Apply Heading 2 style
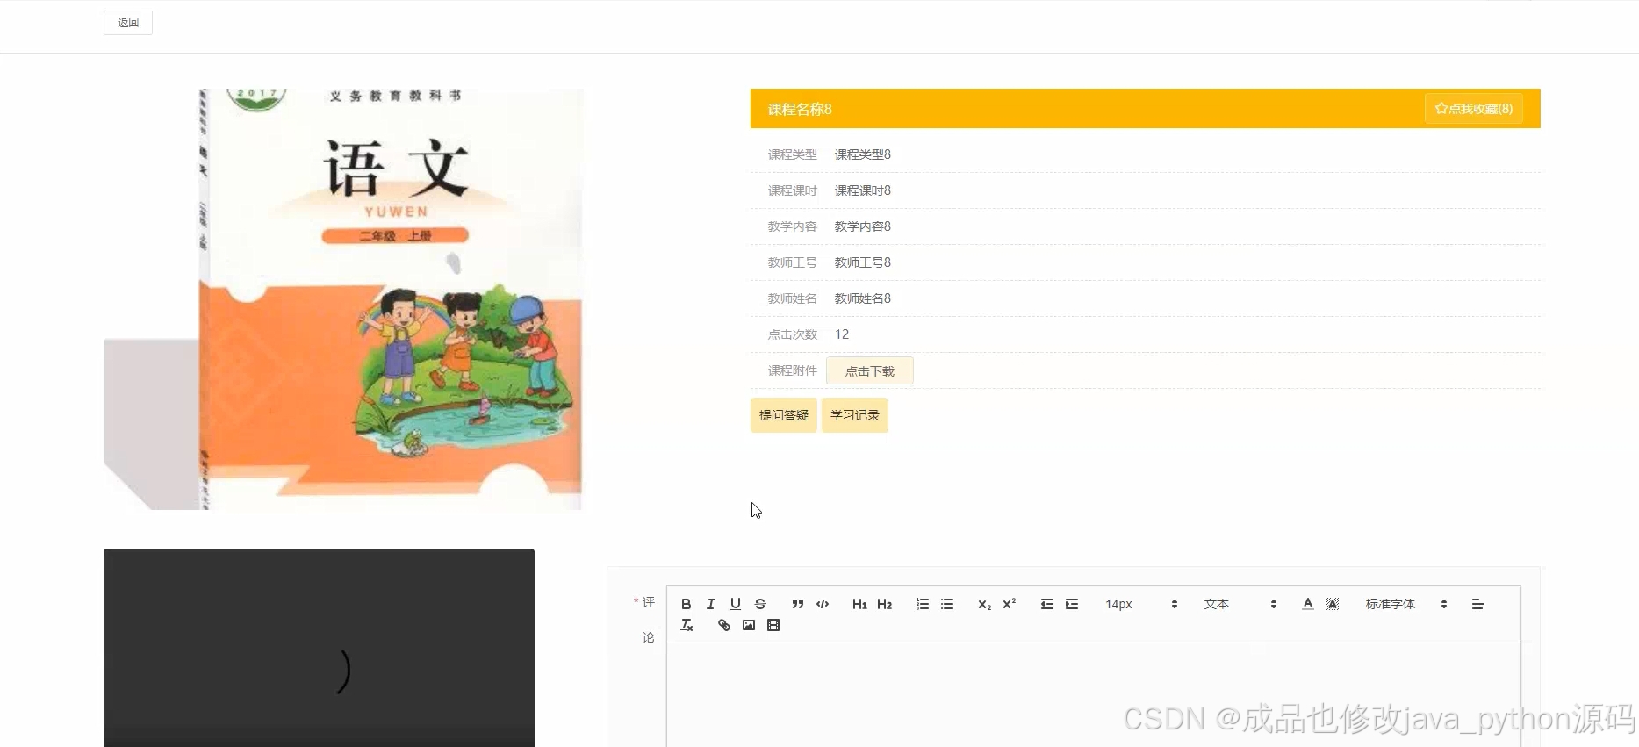Viewport: 1639px width, 747px height. coord(884,604)
